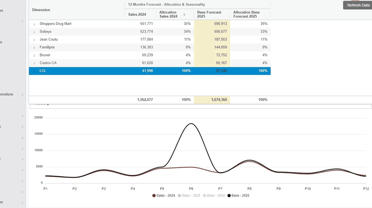Viewport: 372px width, 208px height.
Task: Click the P8 label on the chart axis
Action: click(249, 189)
